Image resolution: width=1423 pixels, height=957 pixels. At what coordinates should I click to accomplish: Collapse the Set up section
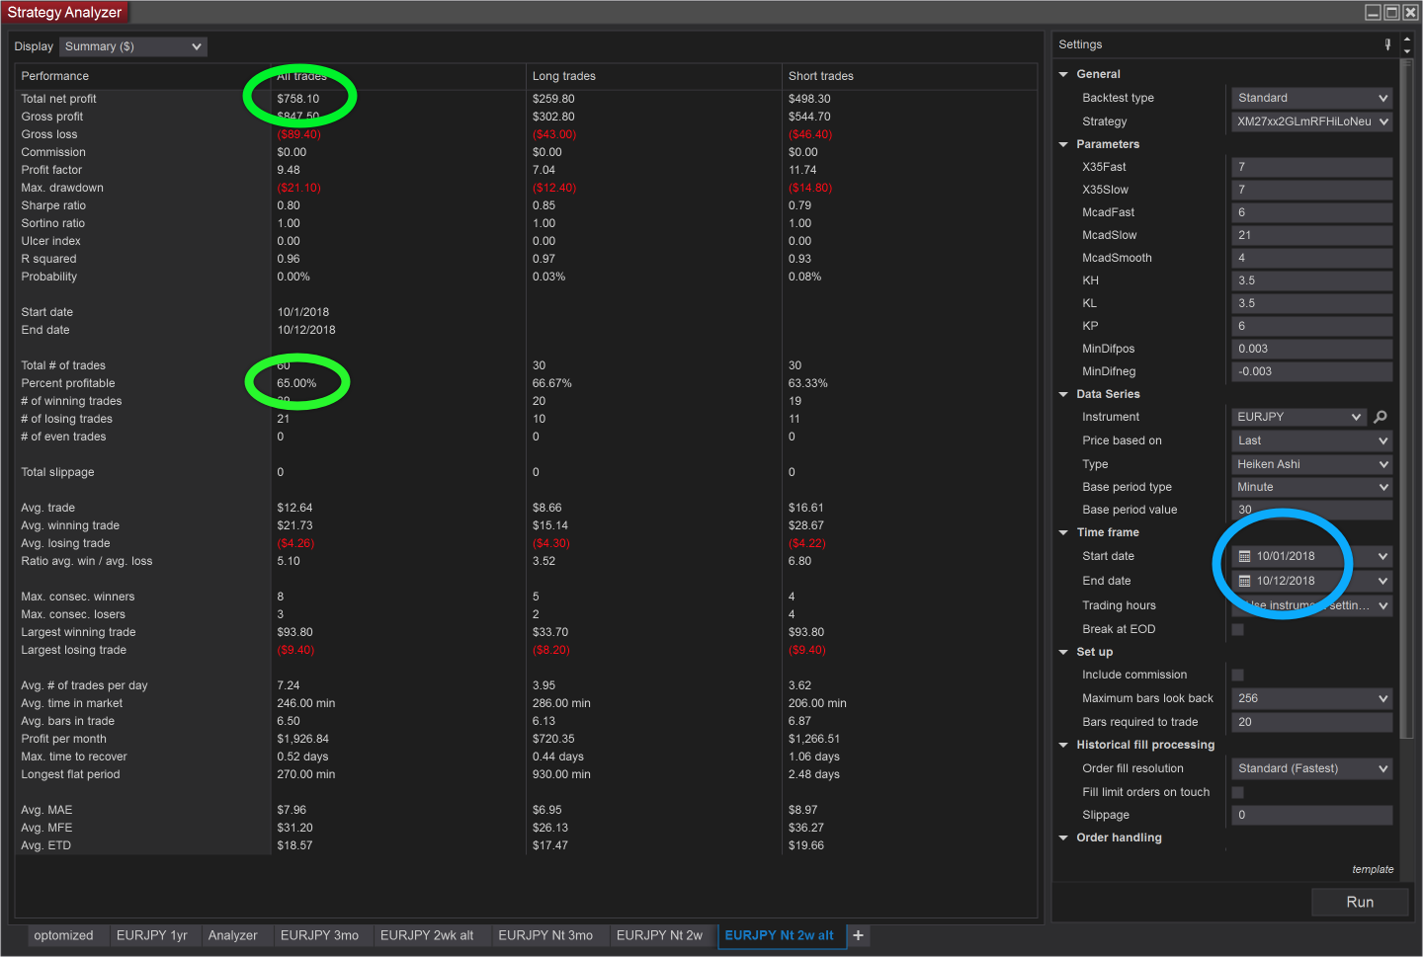click(x=1063, y=652)
